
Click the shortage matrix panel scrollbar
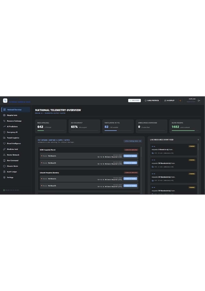coord(141,152)
